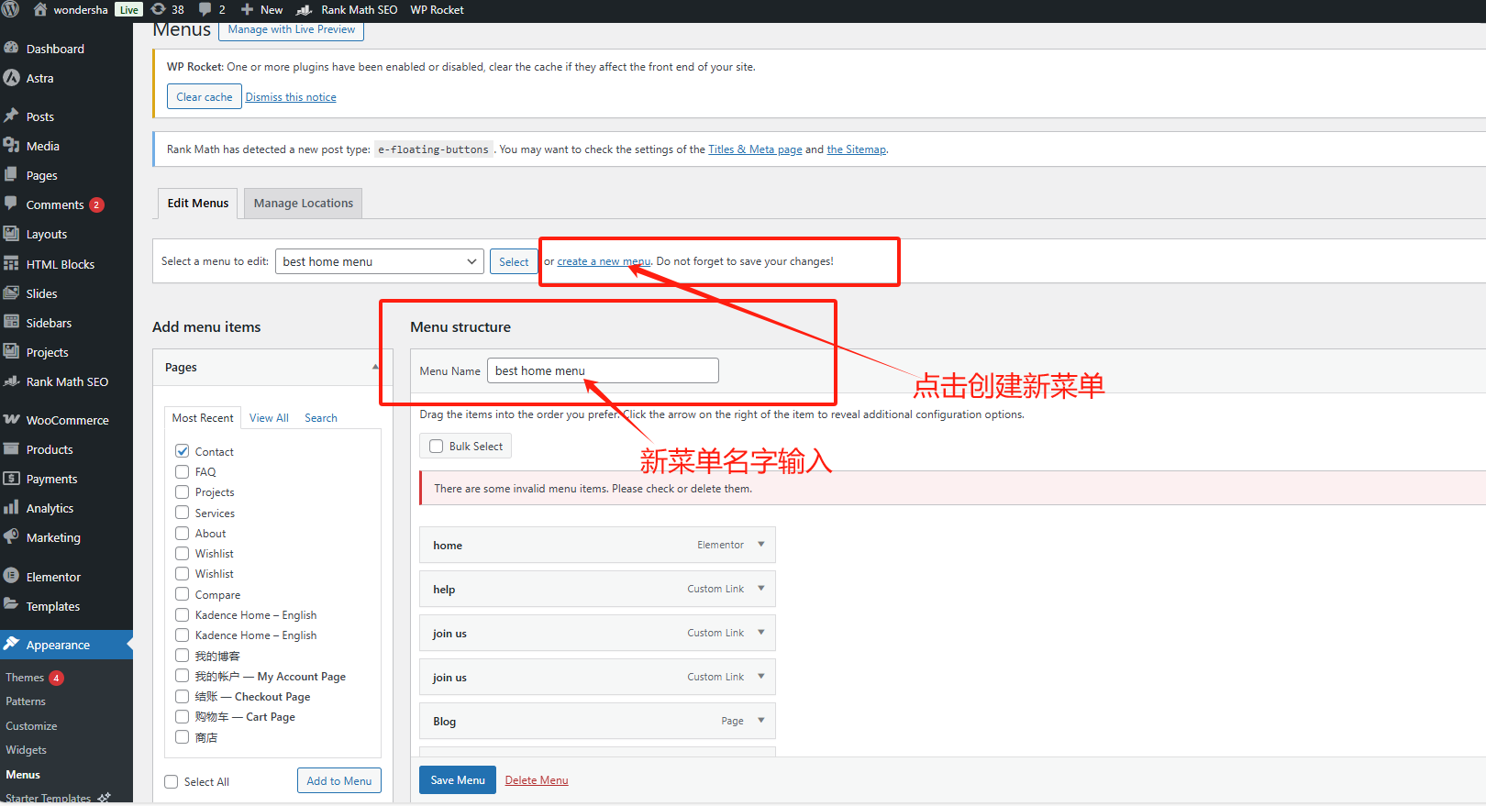Open the Widgets submenu item
Image resolution: width=1486 pixels, height=806 pixels.
click(26, 750)
